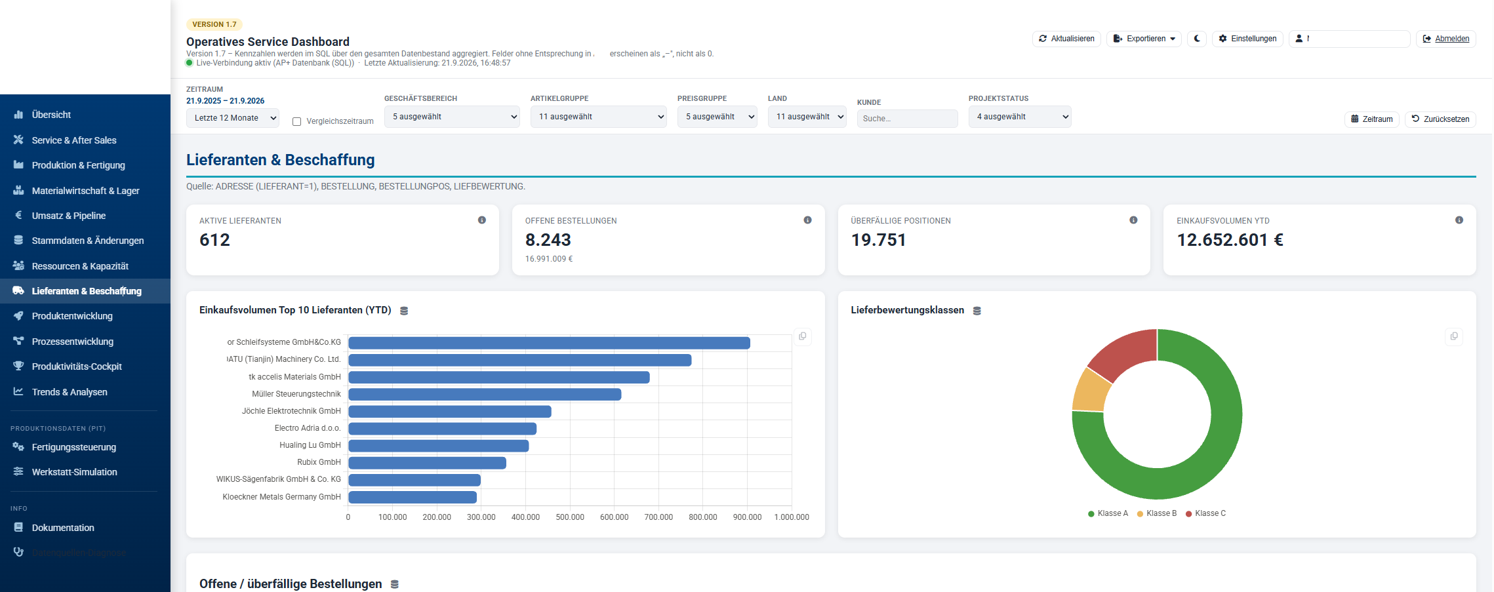This screenshot has height=592, width=1494.
Task: Click the Umsatz & Pipeline euro icon
Action: tap(18, 215)
